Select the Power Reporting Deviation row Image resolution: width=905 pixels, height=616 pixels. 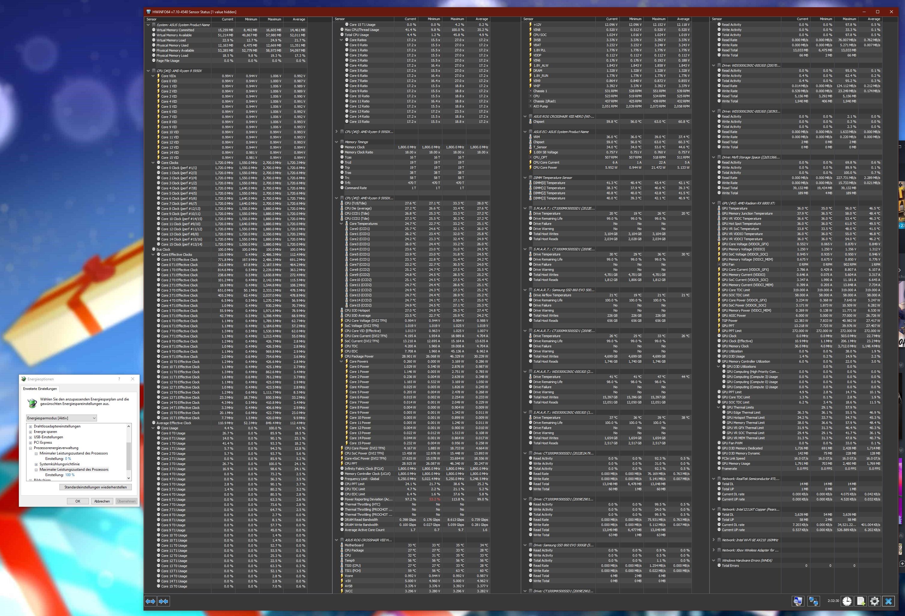[x=415, y=499]
